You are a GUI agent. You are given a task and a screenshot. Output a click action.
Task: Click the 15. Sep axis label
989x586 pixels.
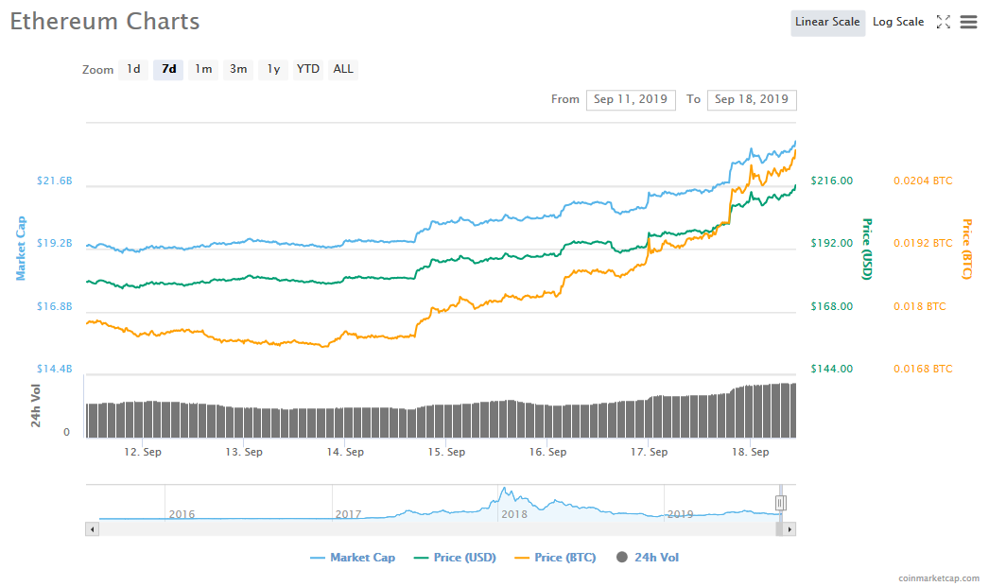point(446,453)
